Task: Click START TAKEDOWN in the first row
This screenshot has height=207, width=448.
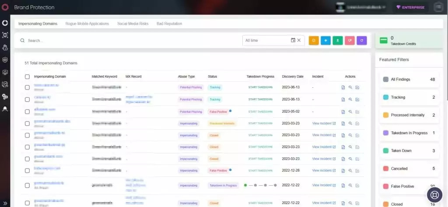Action: click(260, 87)
